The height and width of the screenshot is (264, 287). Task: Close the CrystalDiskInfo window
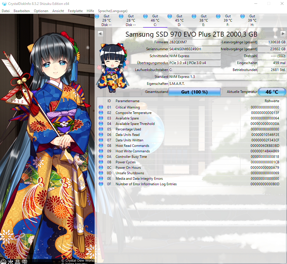(282, 3)
